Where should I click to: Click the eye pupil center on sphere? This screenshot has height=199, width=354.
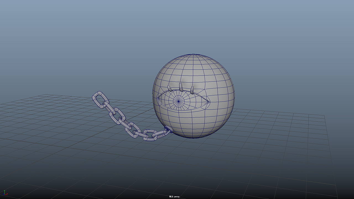point(179,101)
